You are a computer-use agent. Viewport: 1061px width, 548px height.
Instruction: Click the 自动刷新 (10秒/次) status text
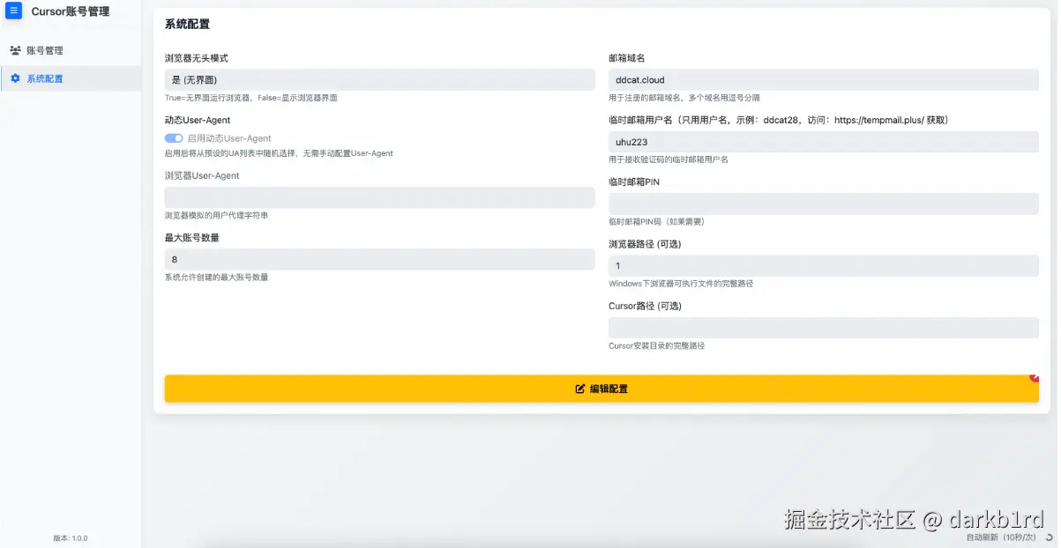[x=1004, y=537]
